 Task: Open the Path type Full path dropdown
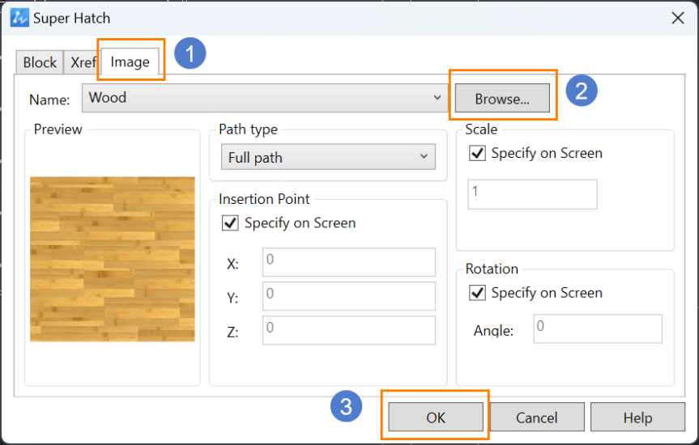[x=328, y=157]
